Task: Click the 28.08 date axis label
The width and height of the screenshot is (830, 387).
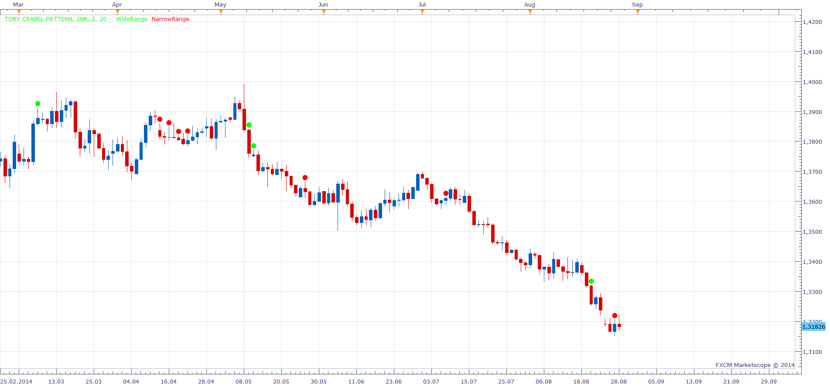Action: 619,381
